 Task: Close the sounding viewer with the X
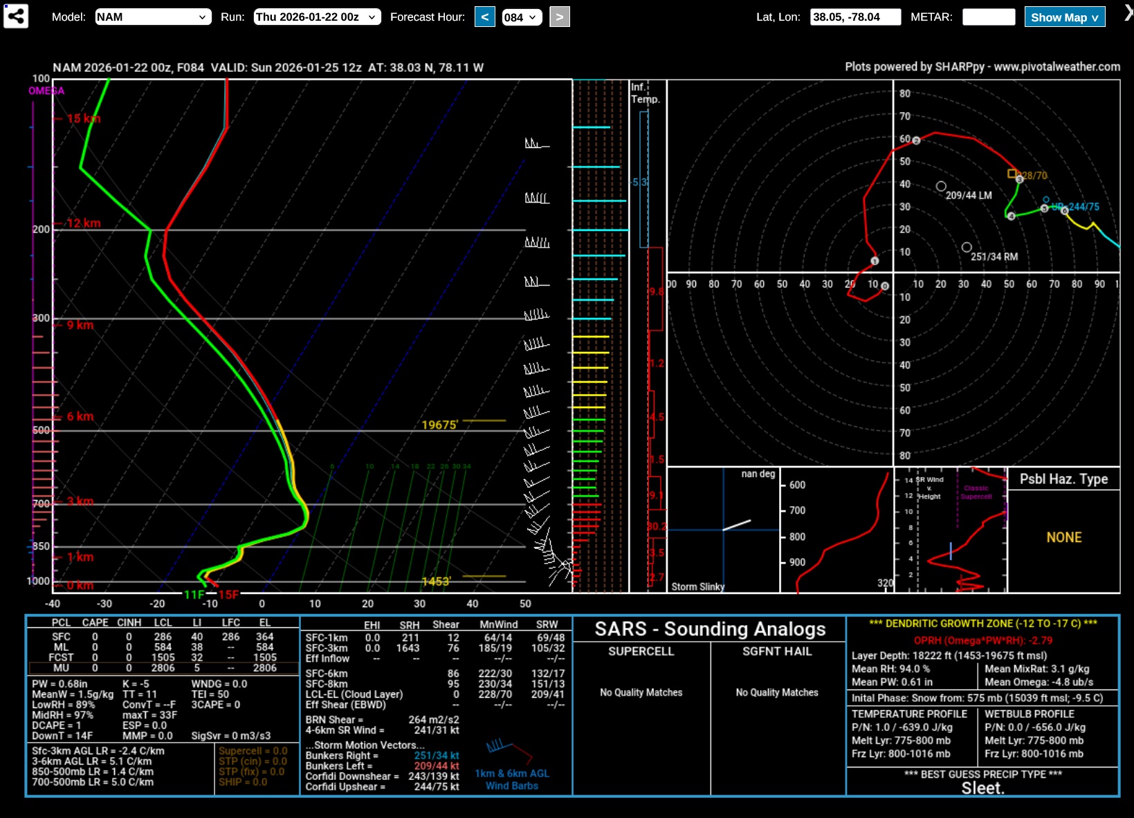pos(1128,14)
